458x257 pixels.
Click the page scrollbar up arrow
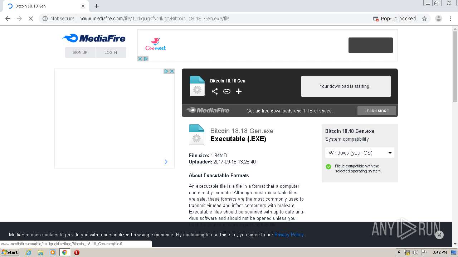coord(455,29)
